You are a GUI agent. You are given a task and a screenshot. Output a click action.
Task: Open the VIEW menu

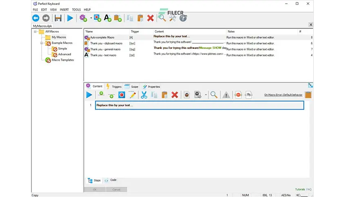(53, 9)
